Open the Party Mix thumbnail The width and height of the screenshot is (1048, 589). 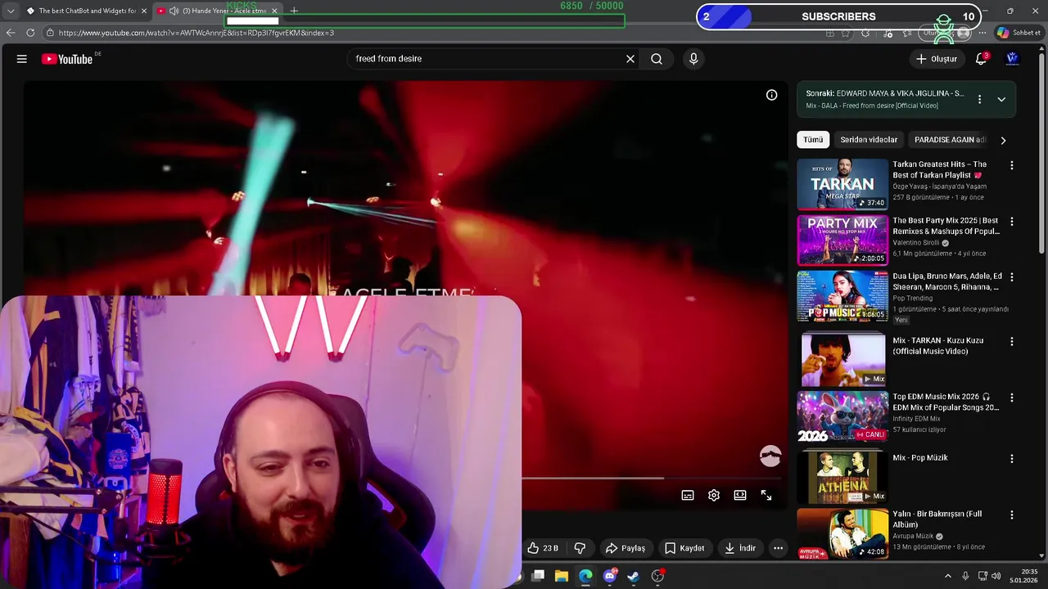click(842, 241)
